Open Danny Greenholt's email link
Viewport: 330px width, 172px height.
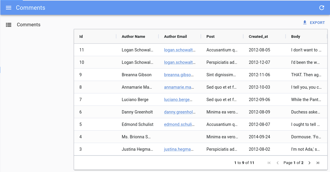tap(180, 112)
